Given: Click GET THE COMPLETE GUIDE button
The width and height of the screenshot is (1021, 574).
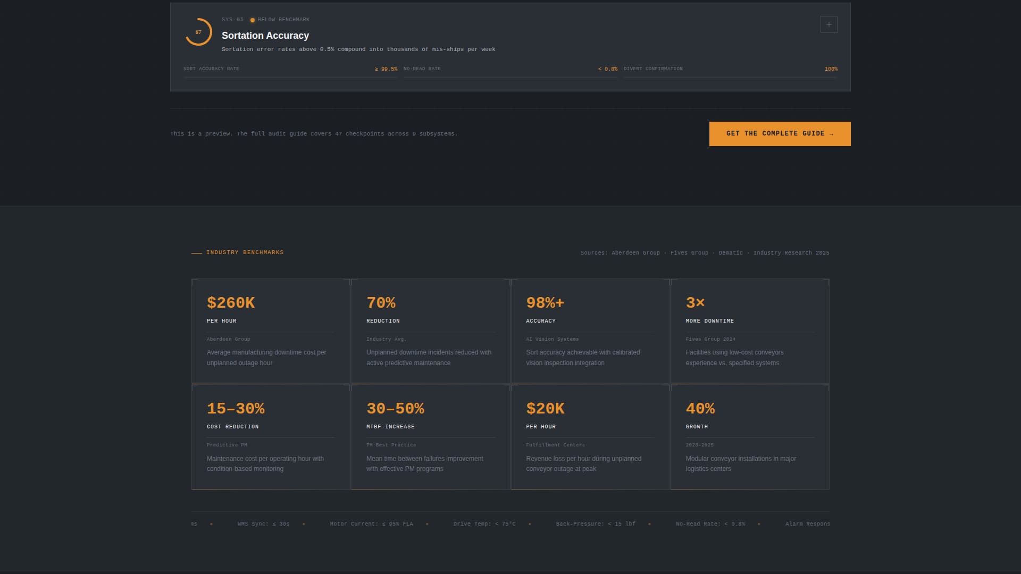Looking at the screenshot, I should point(779,133).
